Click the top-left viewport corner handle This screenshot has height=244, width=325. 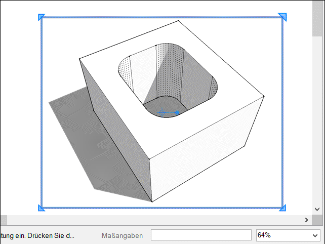pyautogui.click(x=42, y=18)
